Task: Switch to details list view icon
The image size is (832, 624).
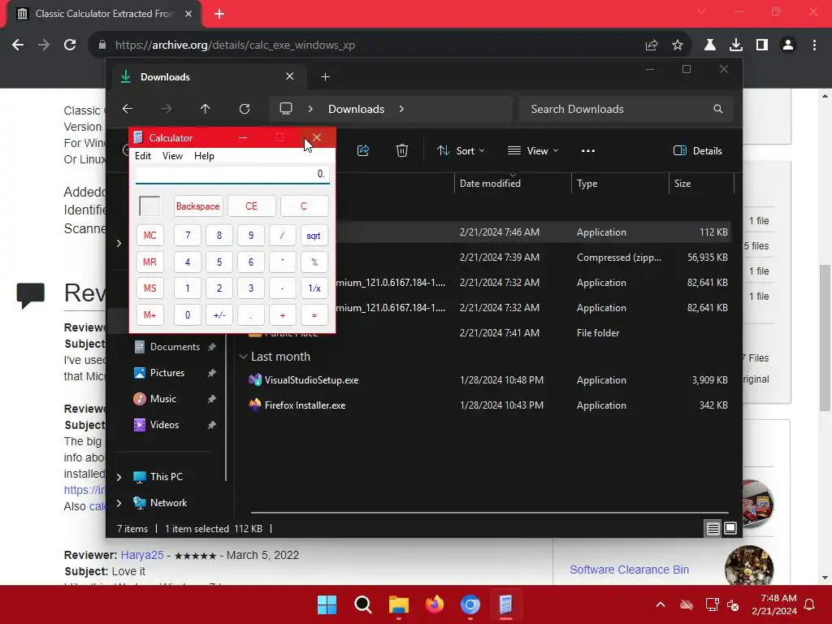Action: (x=713, y=528)
